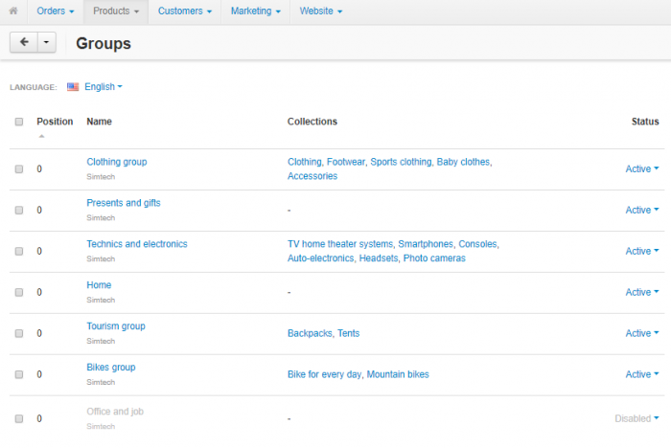The height and width of the screenshot is (448, 671).
Task: Open the Technics and electronics status dropdown
Action: pyautogui.click(x=642, y=251)
